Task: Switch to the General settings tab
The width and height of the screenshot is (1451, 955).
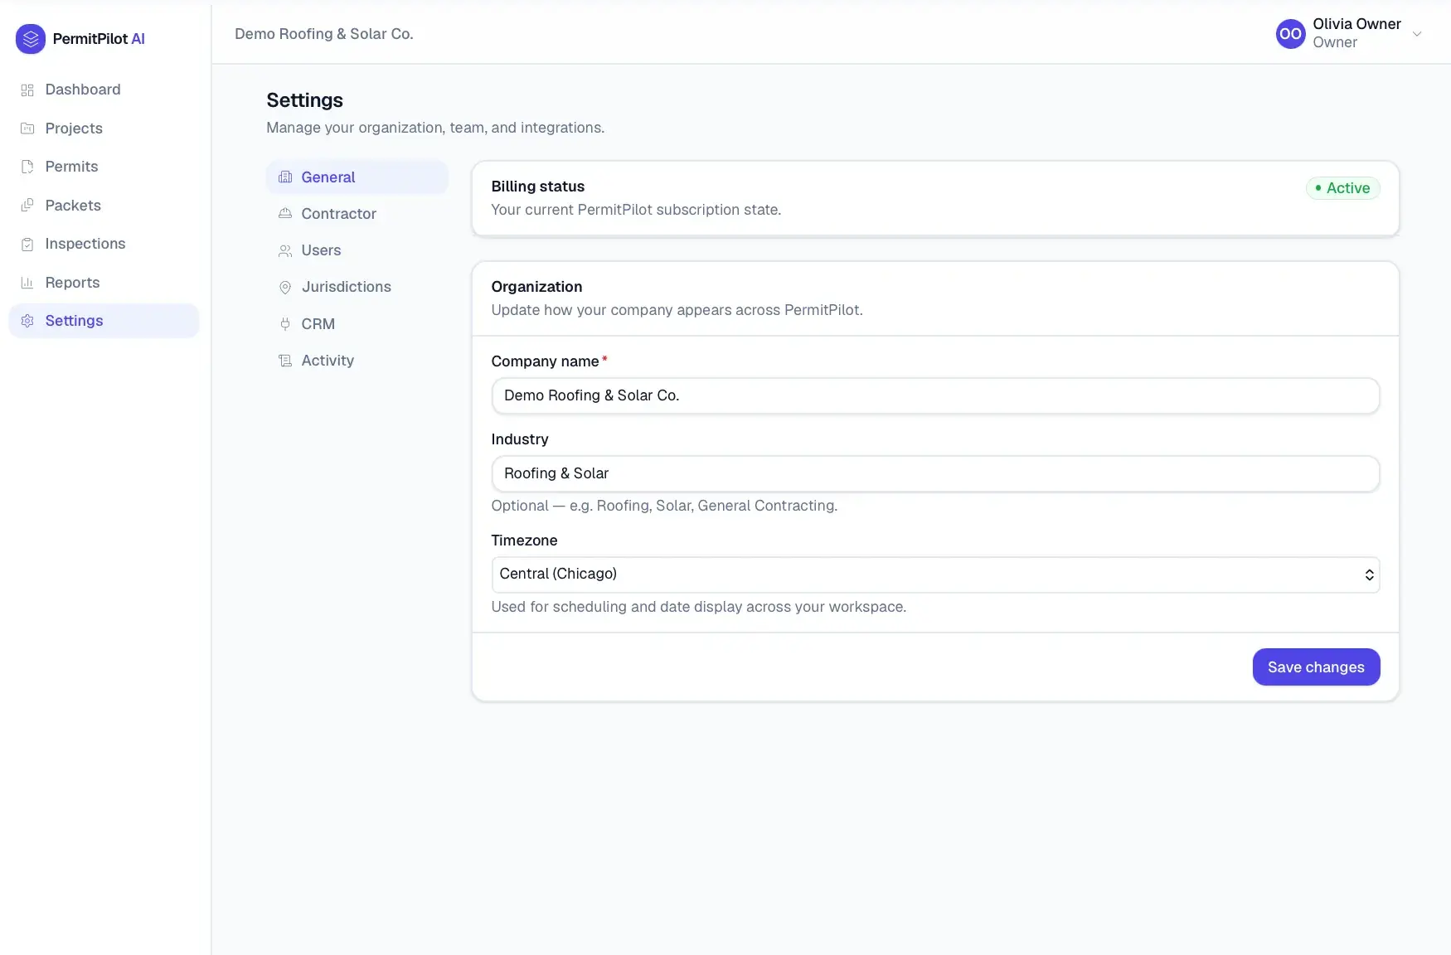Action: click(357, 177)
